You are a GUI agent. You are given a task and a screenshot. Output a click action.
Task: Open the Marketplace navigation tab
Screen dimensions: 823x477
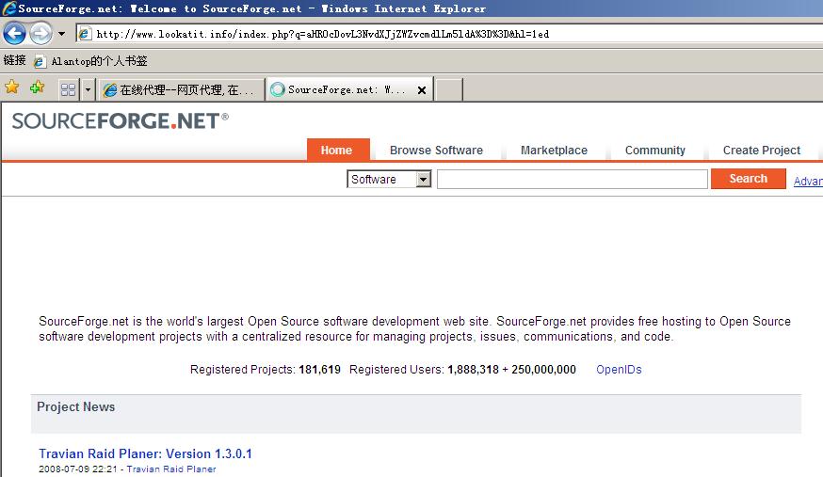(554, 150)
